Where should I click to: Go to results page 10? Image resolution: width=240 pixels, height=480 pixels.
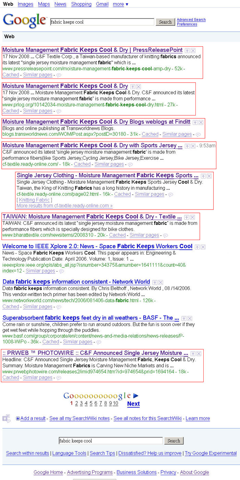tap(116, 403)
